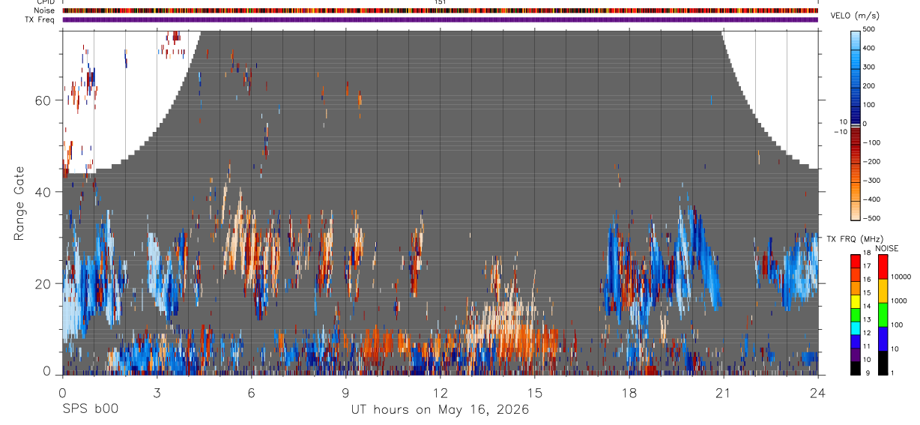Select the blue noise swatch between 10 and 100
This screenshot has width=920, height=425.
coord(882,339)
